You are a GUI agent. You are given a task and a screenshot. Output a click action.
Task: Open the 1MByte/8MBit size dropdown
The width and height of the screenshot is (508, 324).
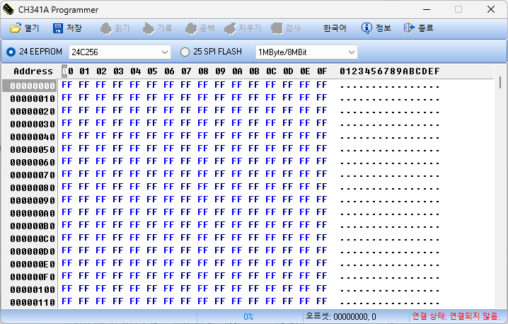click(306, 52)
